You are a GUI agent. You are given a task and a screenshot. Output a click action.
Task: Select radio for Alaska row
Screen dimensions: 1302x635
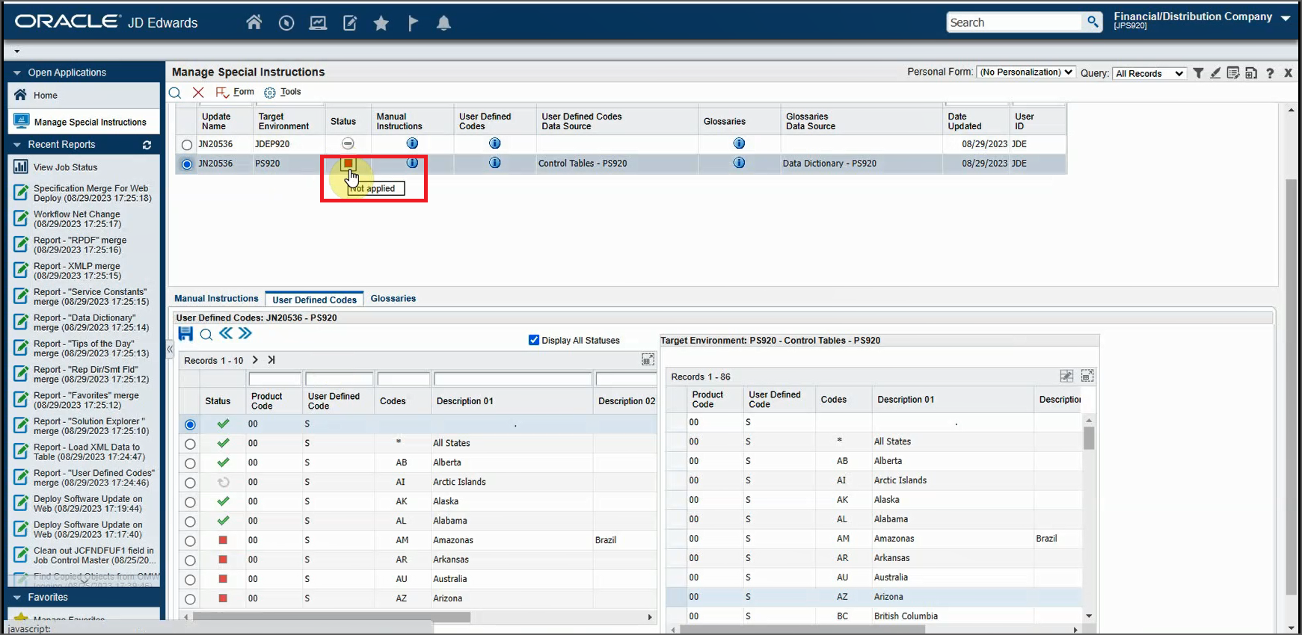coord(190,502)
